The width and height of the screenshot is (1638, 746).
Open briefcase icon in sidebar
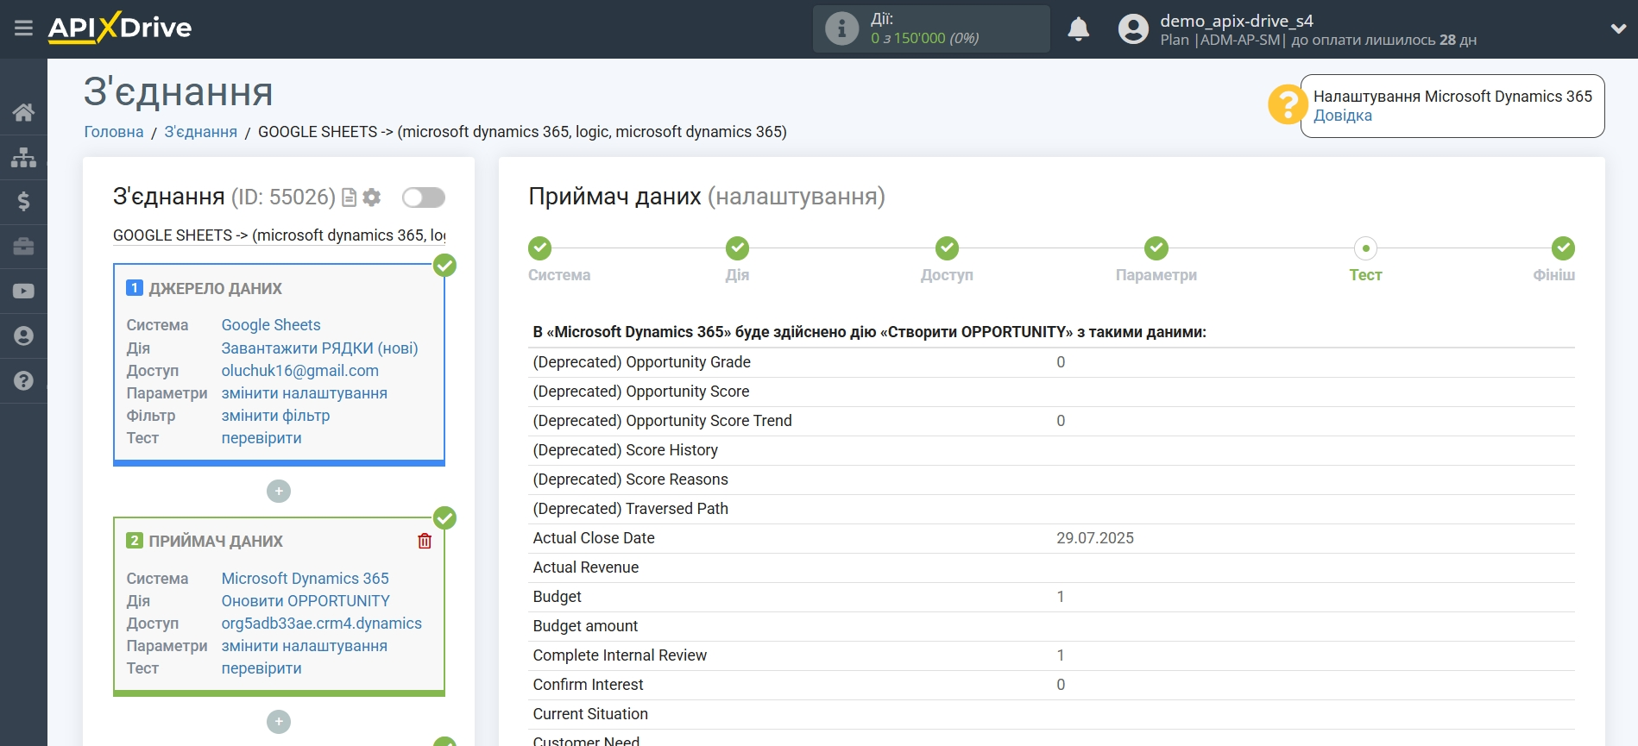[23, 247]
